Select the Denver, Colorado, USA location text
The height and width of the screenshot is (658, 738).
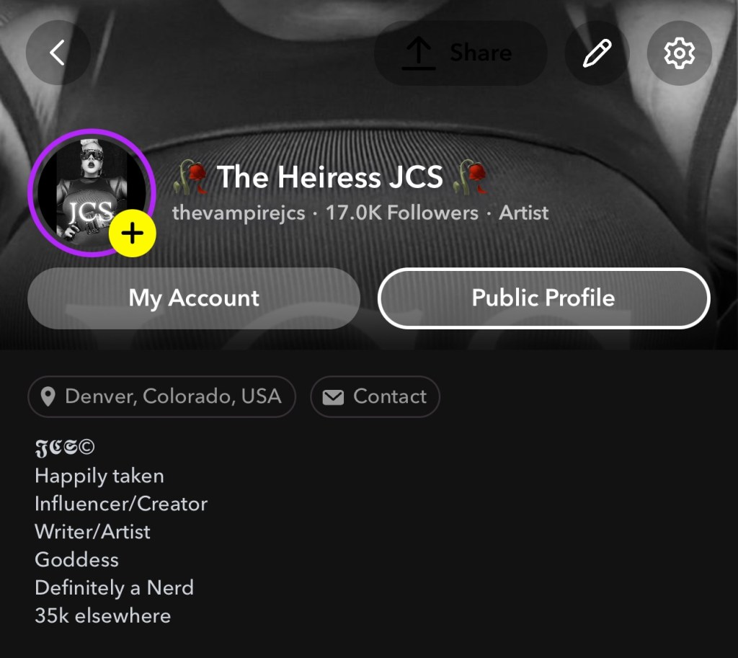(173, 396)
